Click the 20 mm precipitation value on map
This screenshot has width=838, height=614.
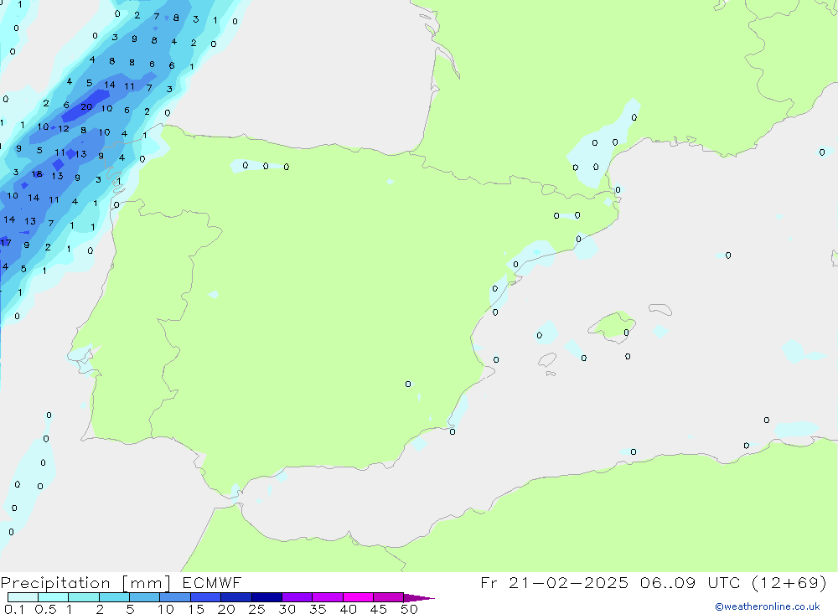tap(86, 107)
